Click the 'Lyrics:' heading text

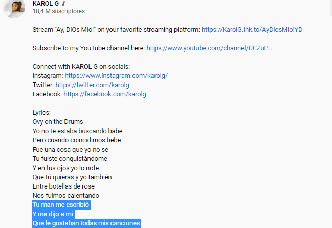pos(41,113)
